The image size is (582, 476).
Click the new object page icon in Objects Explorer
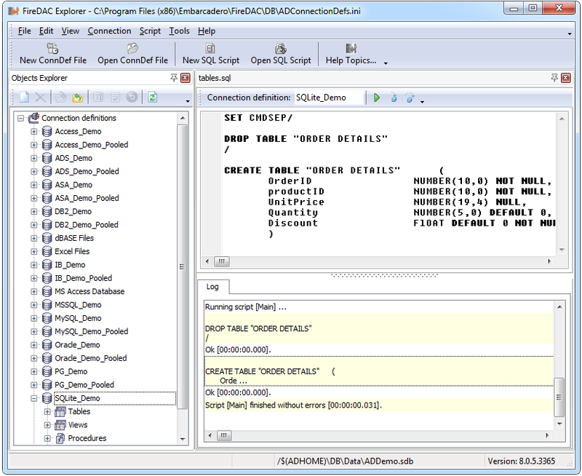click(24, 98)
